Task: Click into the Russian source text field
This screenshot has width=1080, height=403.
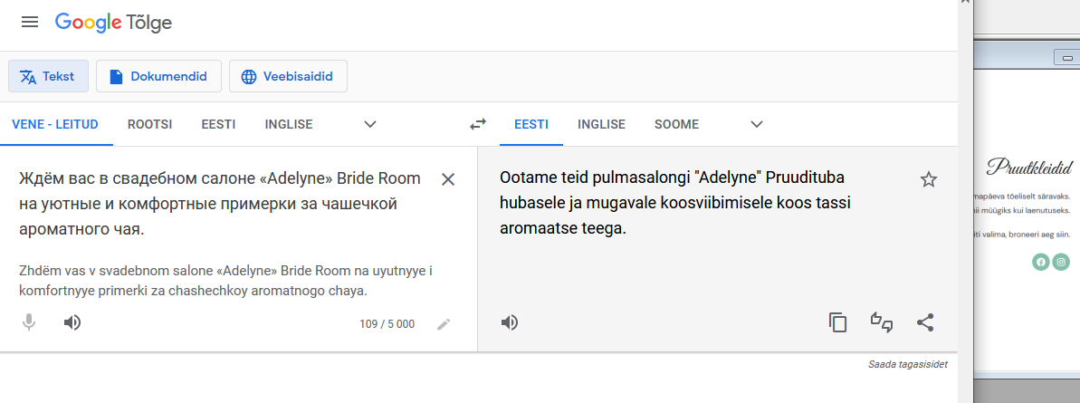Action: (x=220, y=204)
